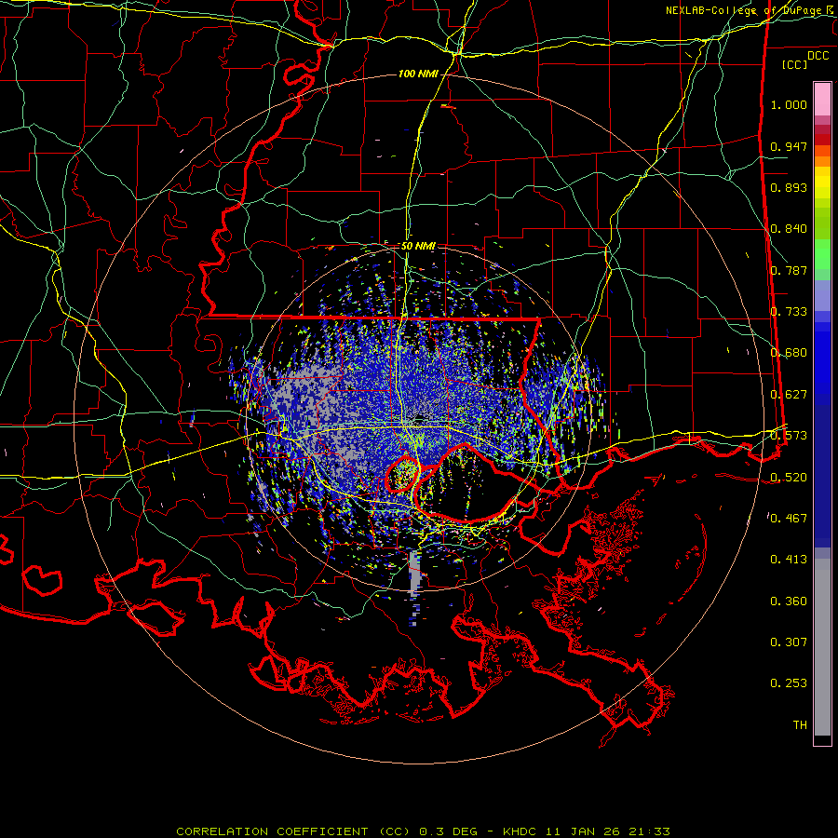The image size is (838, 838).
Task: Click the bright green color bar segment
Action: pyautogui.click(x=822, y=254)
